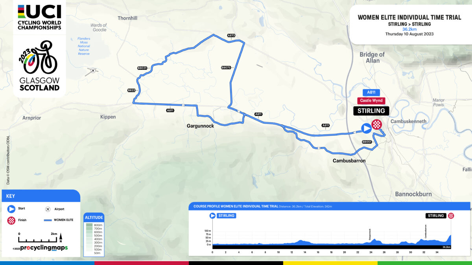Screen dimensions: 472x265
Task: Click the Cambuskenneth label
Action: point(408,121)
